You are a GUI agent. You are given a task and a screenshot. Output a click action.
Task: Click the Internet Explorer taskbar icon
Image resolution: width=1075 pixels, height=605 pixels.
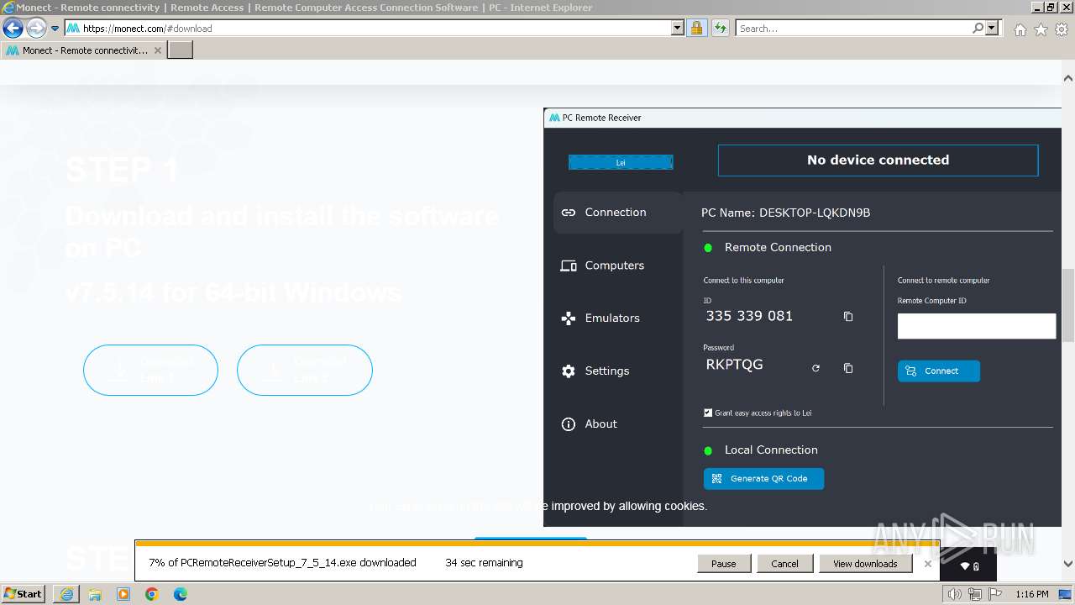click(x=66, y=594)
